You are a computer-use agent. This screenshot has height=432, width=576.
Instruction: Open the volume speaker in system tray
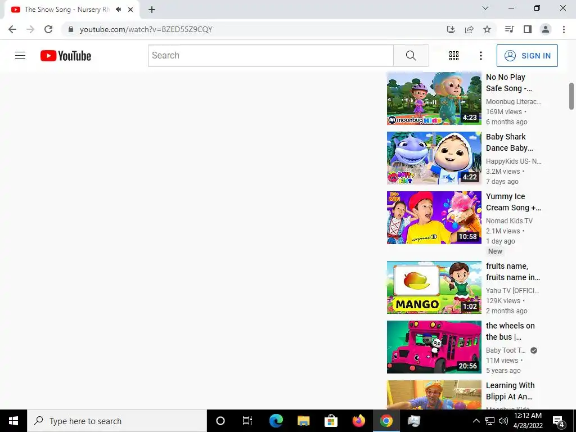[503, 421]
